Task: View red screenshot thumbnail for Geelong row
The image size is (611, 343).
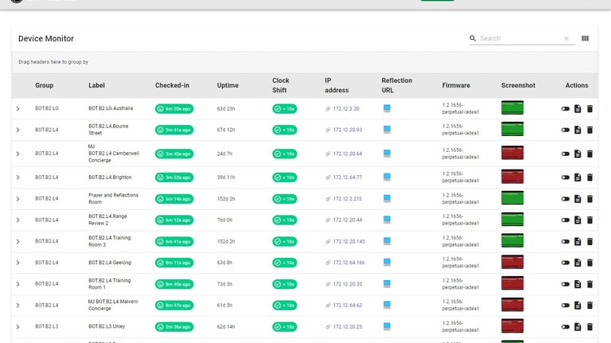Action: pyautogui.click(x=512, y=262)
